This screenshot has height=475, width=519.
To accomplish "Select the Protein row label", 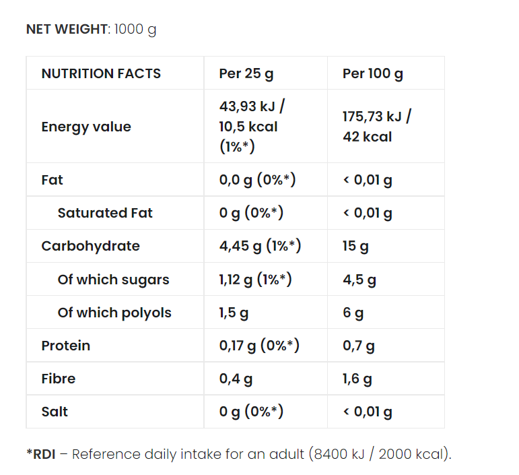I will 65,346.
